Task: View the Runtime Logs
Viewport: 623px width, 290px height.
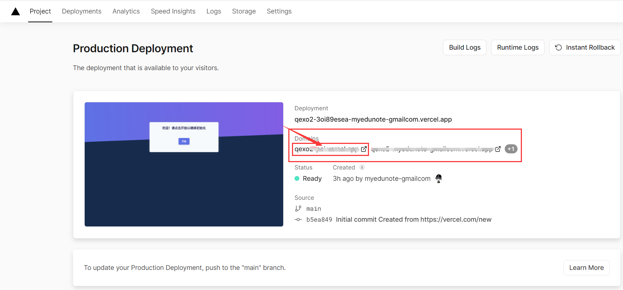Action: 517,47
